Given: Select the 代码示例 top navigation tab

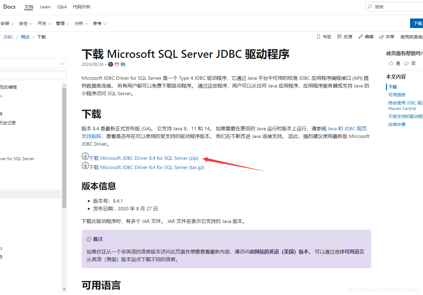Looking at the screenshot, I should click(x=81, y=7).
